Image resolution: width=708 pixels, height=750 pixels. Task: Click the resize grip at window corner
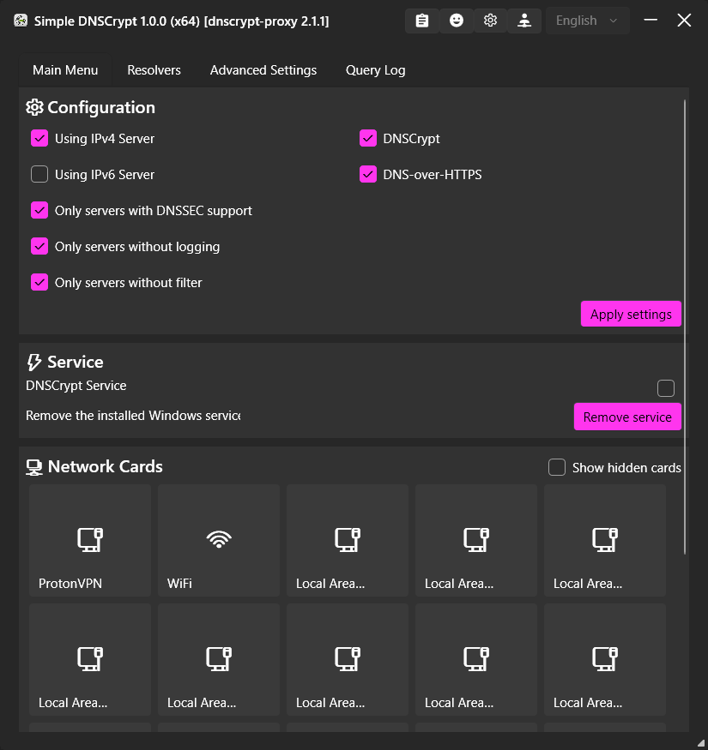[701, 743]
